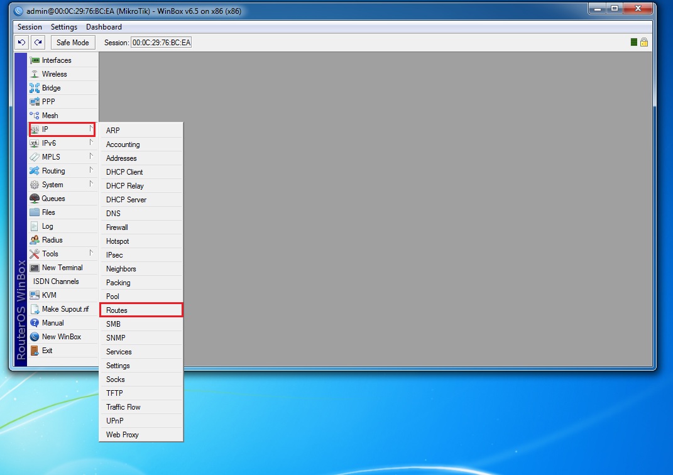Select IPsec entry
Screen dimensions: 673x475
(x=141, y=255)
